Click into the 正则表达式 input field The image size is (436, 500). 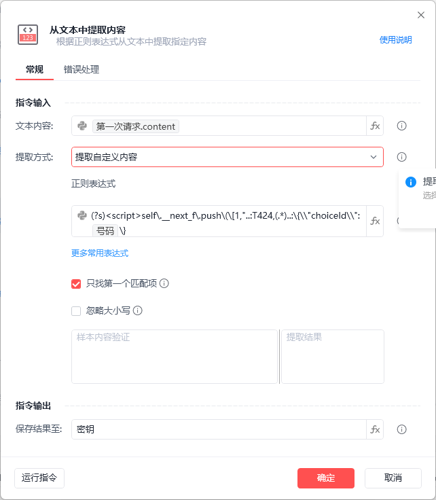click(219, 221)
